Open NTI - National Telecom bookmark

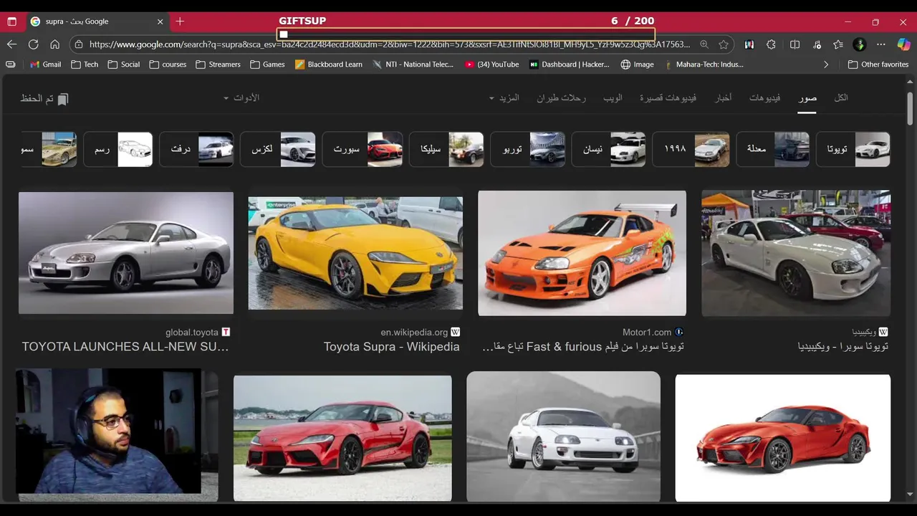pyautogui.click(x=413, y=64)
